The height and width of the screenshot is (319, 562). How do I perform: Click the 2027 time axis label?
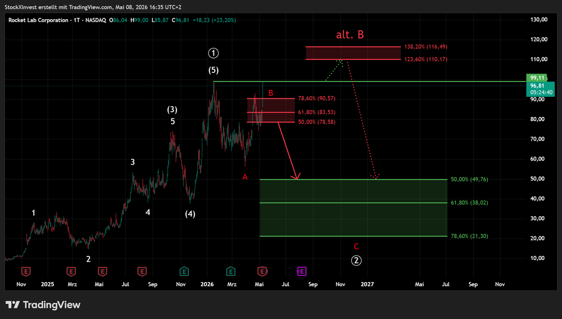[367, 284]
